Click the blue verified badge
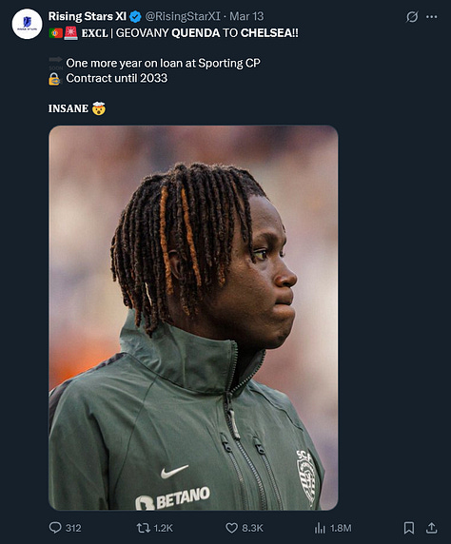Image resolution: width=451 pixels, height=544 pixels. pyautogui.click(x=135, y=16)
